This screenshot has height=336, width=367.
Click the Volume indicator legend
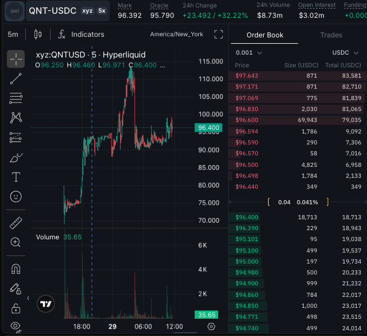click(x=59, y=237)
